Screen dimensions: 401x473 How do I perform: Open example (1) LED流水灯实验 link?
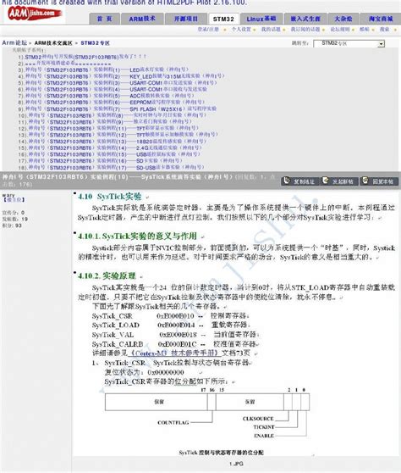point(107,70)
